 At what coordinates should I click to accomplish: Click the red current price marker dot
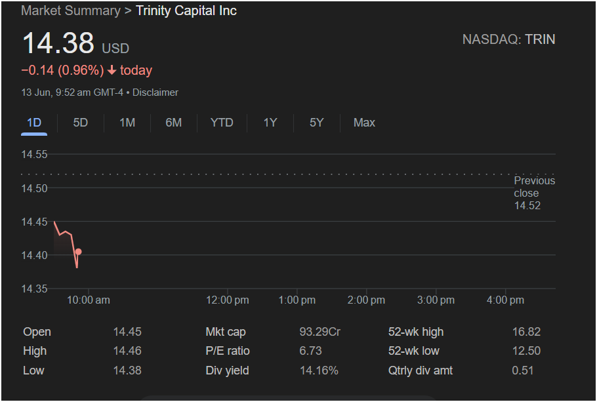click(x=79, y=252)
